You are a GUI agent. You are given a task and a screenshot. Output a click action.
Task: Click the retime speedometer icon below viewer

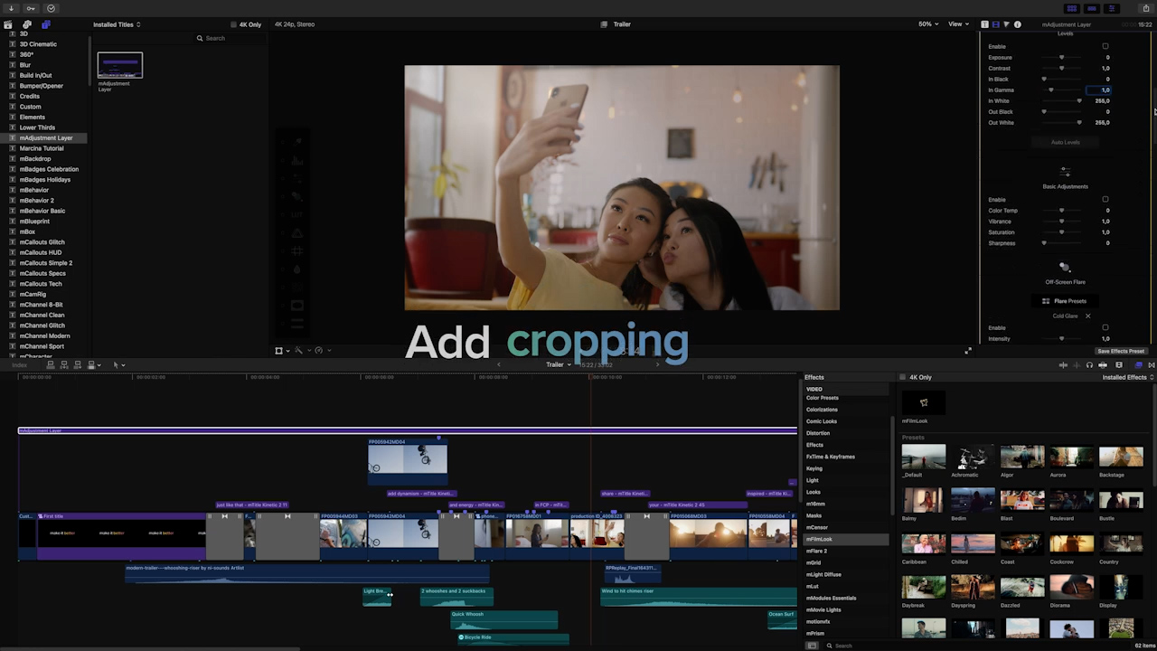[x=319, y=351]
